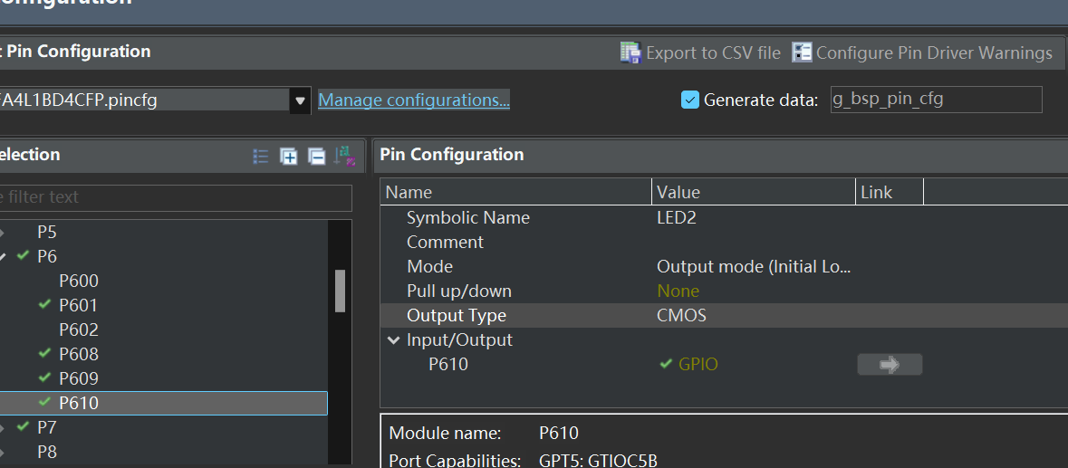Click the Name column header
1068x468 pixels.
(515, 193)
